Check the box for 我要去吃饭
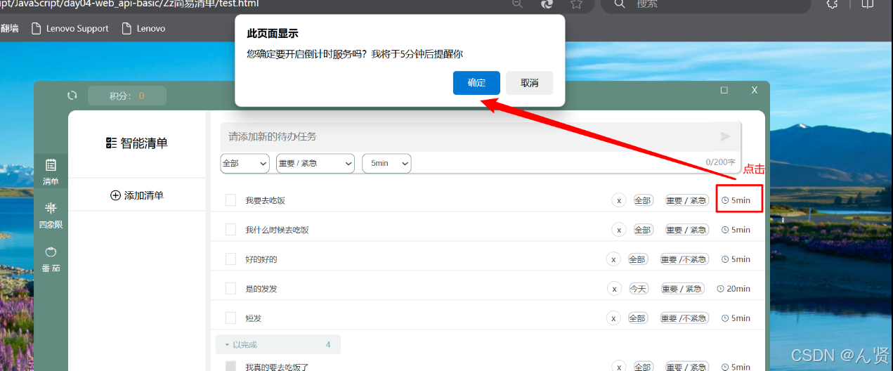 coord(230,200)
